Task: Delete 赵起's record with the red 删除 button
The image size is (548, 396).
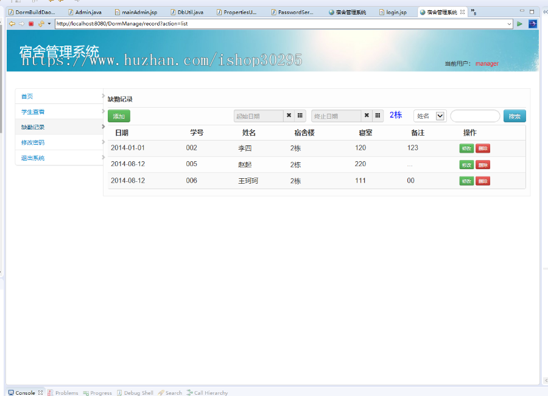Action: coord(482,164)
